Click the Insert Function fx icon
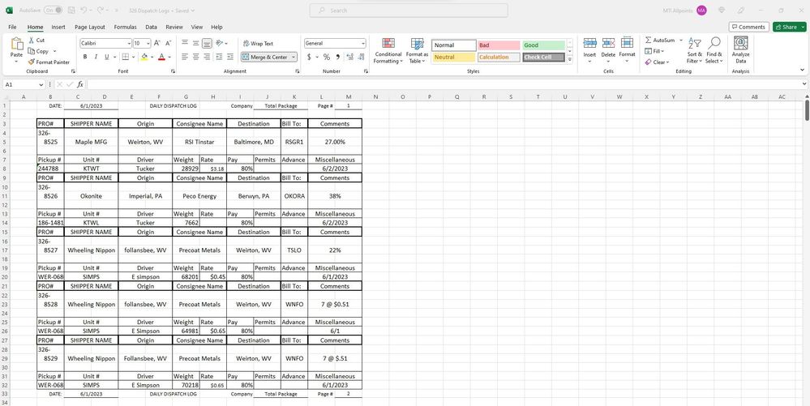The image size is (810, 406). 80,84
